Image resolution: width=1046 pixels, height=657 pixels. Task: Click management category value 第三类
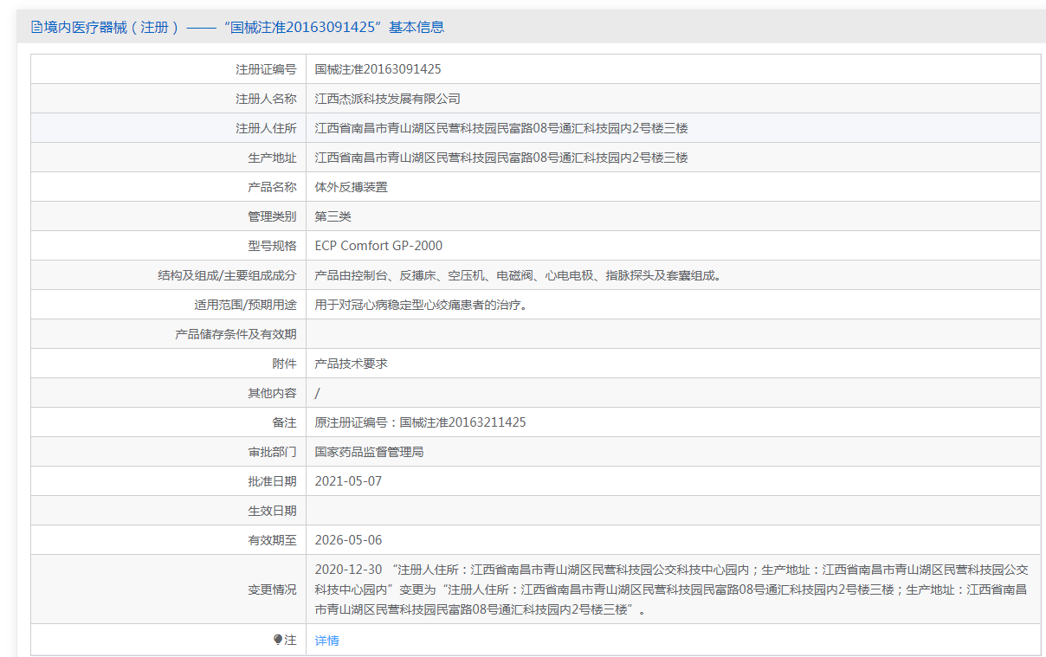(333, 216)
